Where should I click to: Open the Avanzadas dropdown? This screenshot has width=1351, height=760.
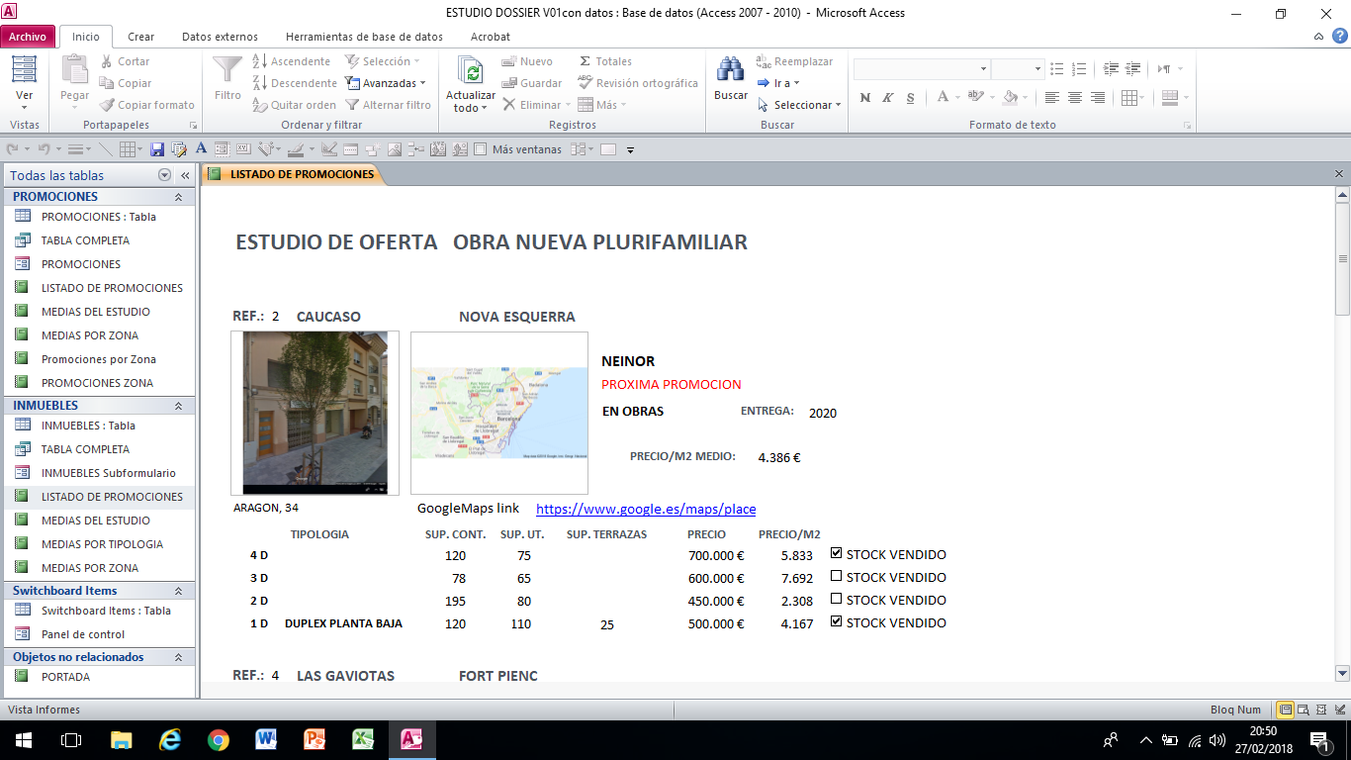coord(386,83)
